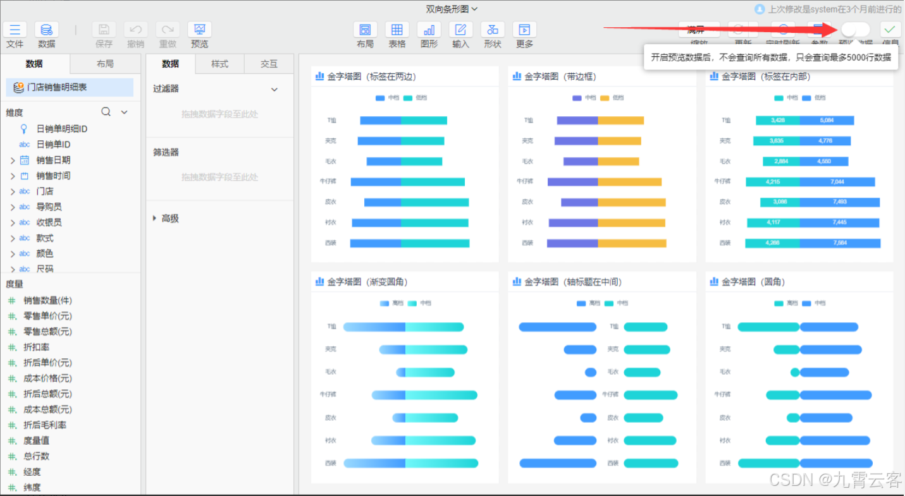
Task: Click chart icon of 金字塔图（带边框）
Action: (x=517, y=76)
